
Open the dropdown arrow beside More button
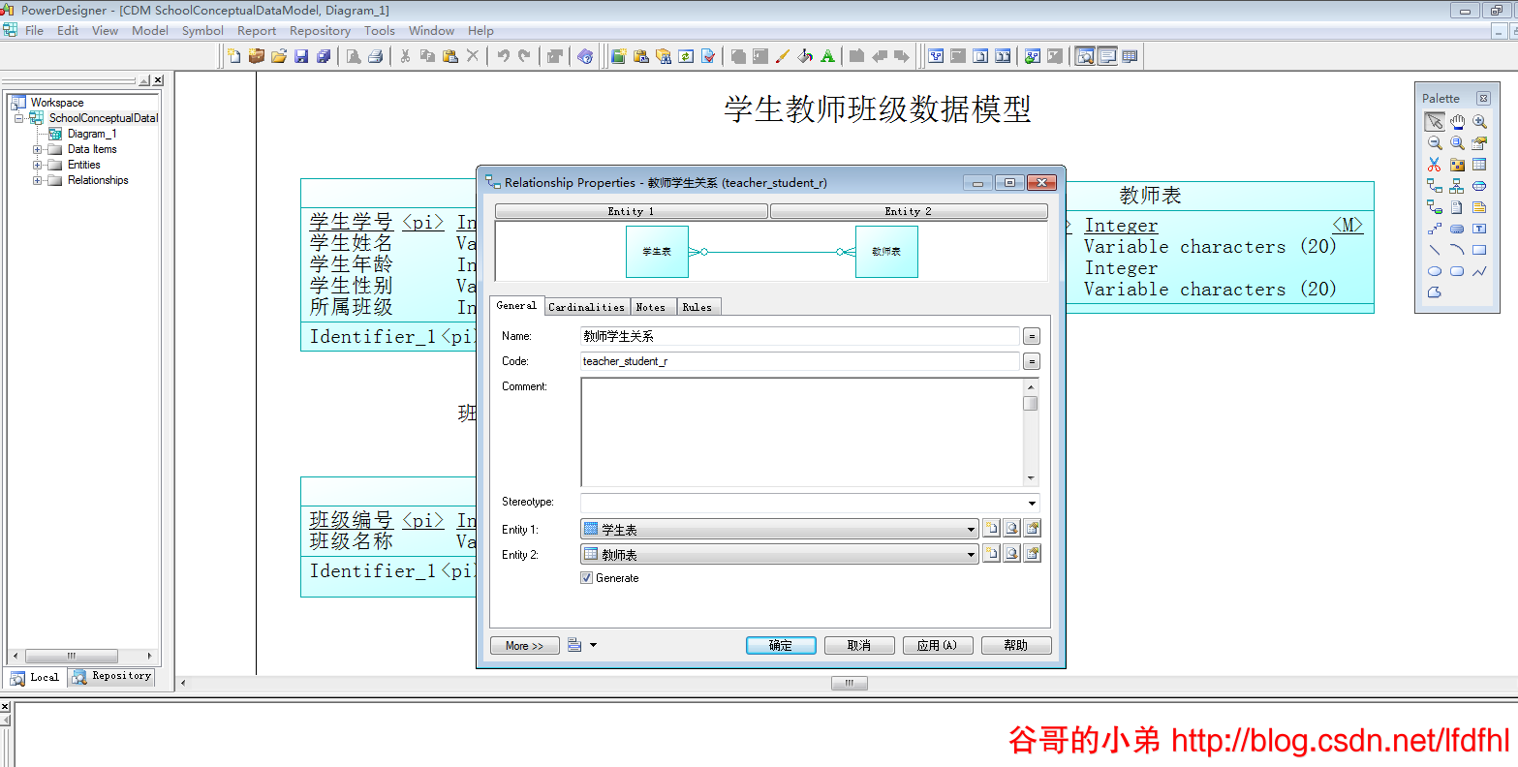point(594,645)
